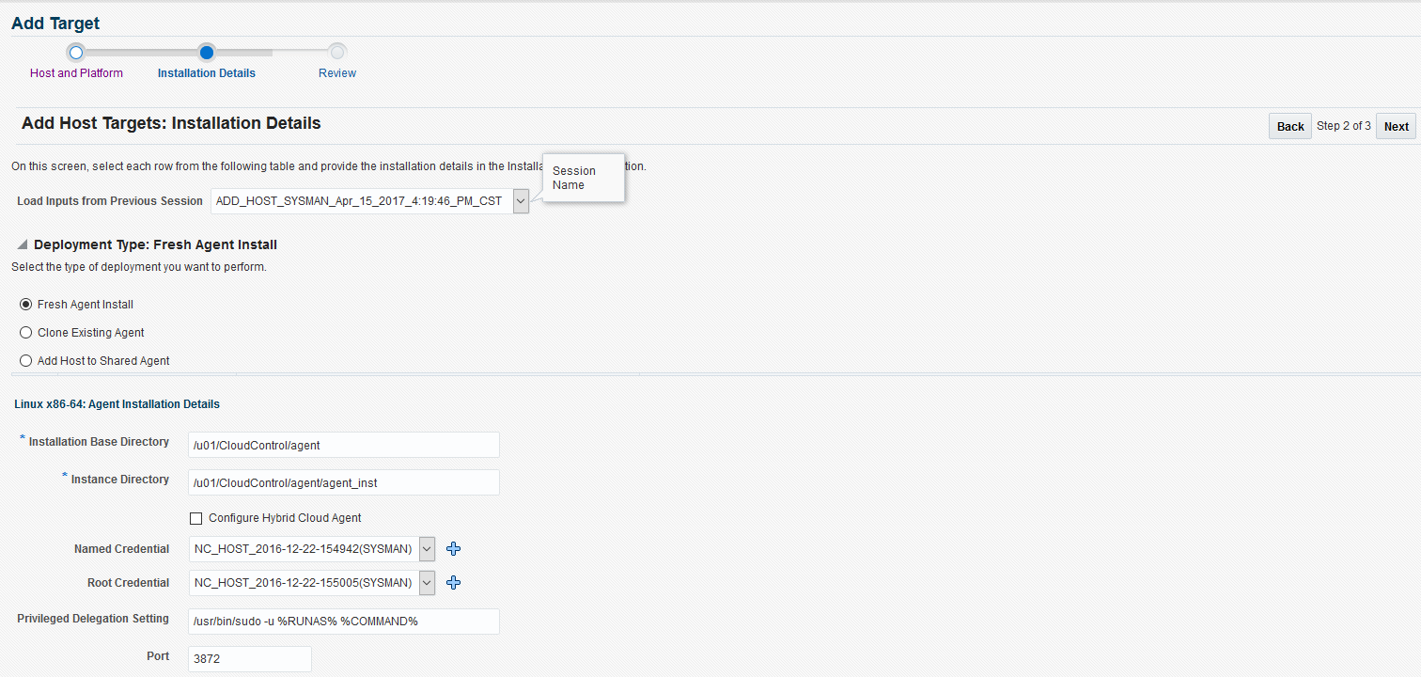This screenshot has width=1421, height=677.
Task: Collapse the Deployment Type section
Action: 21,244
